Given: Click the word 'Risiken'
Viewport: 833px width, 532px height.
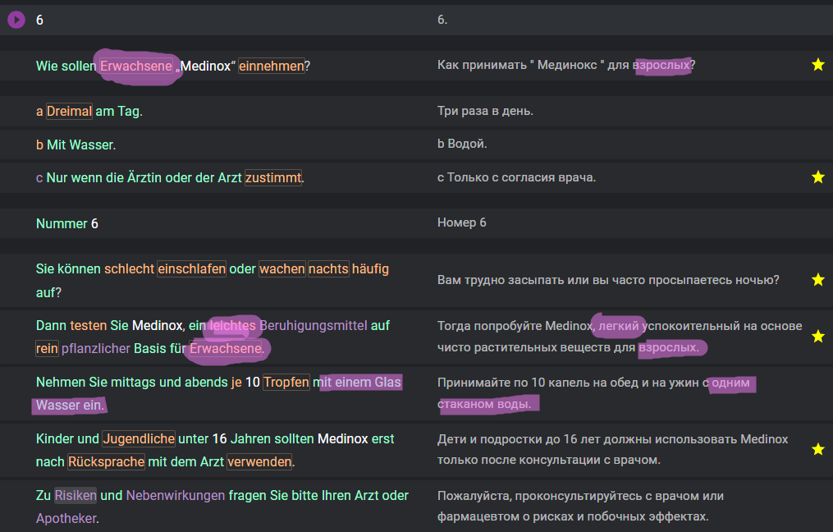Looking at the screenshot, I should pyautogui.click(x=76, y=495).
